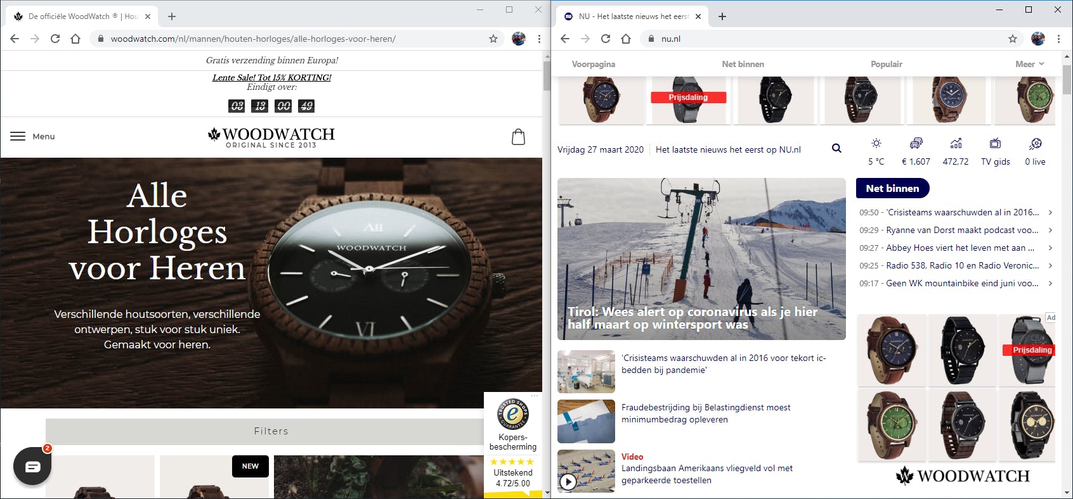Play the Landingsbaan vliegveld video
The image size is (1073, 499).
click(x=568, y=482)
